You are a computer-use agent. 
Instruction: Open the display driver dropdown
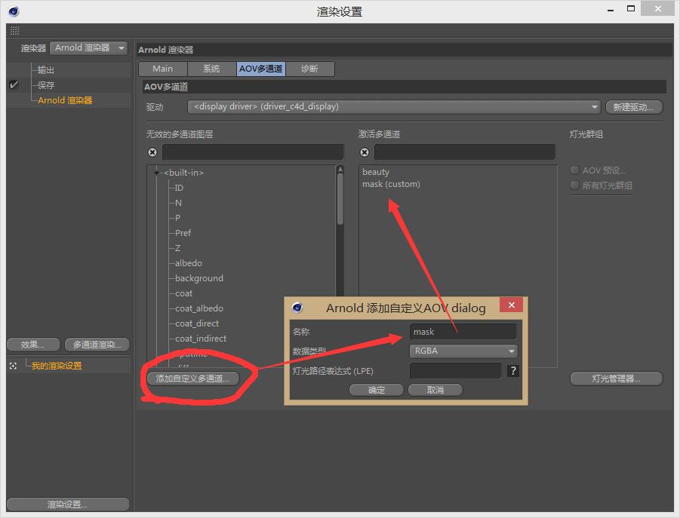[394, 106]
